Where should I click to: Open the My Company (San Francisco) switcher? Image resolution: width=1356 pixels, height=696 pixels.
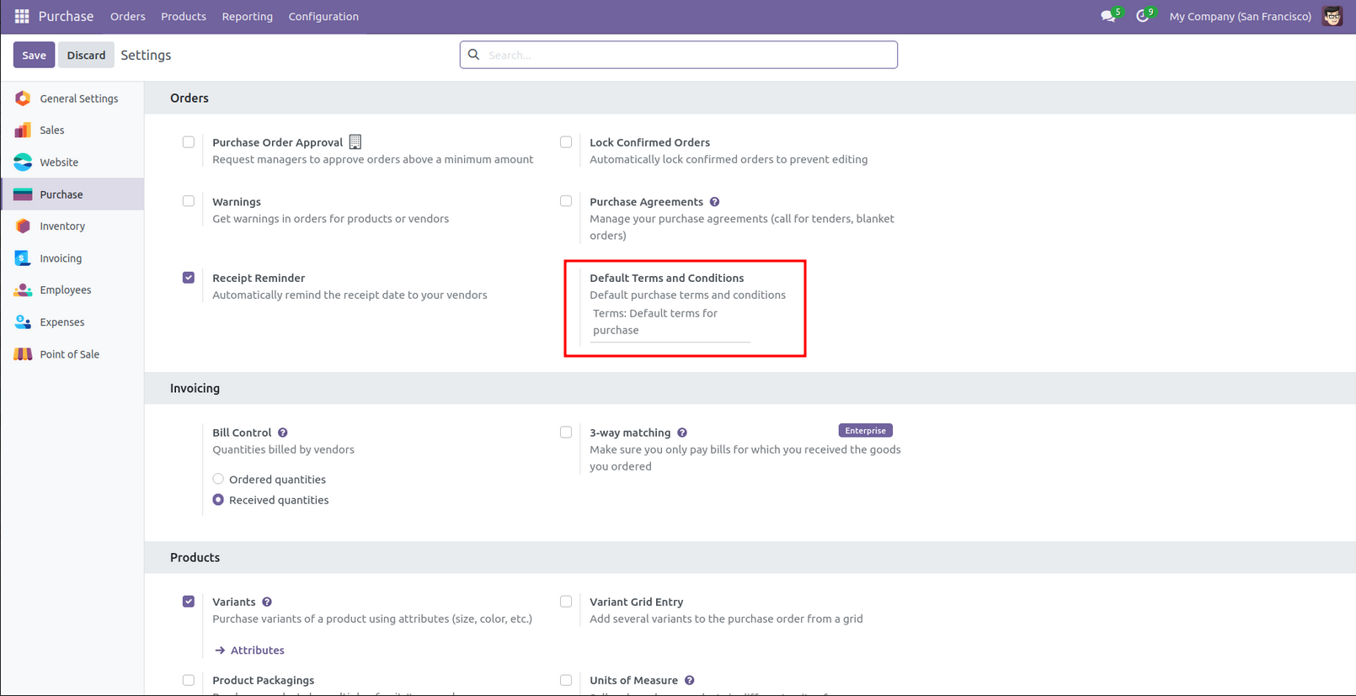(1240, 16)
